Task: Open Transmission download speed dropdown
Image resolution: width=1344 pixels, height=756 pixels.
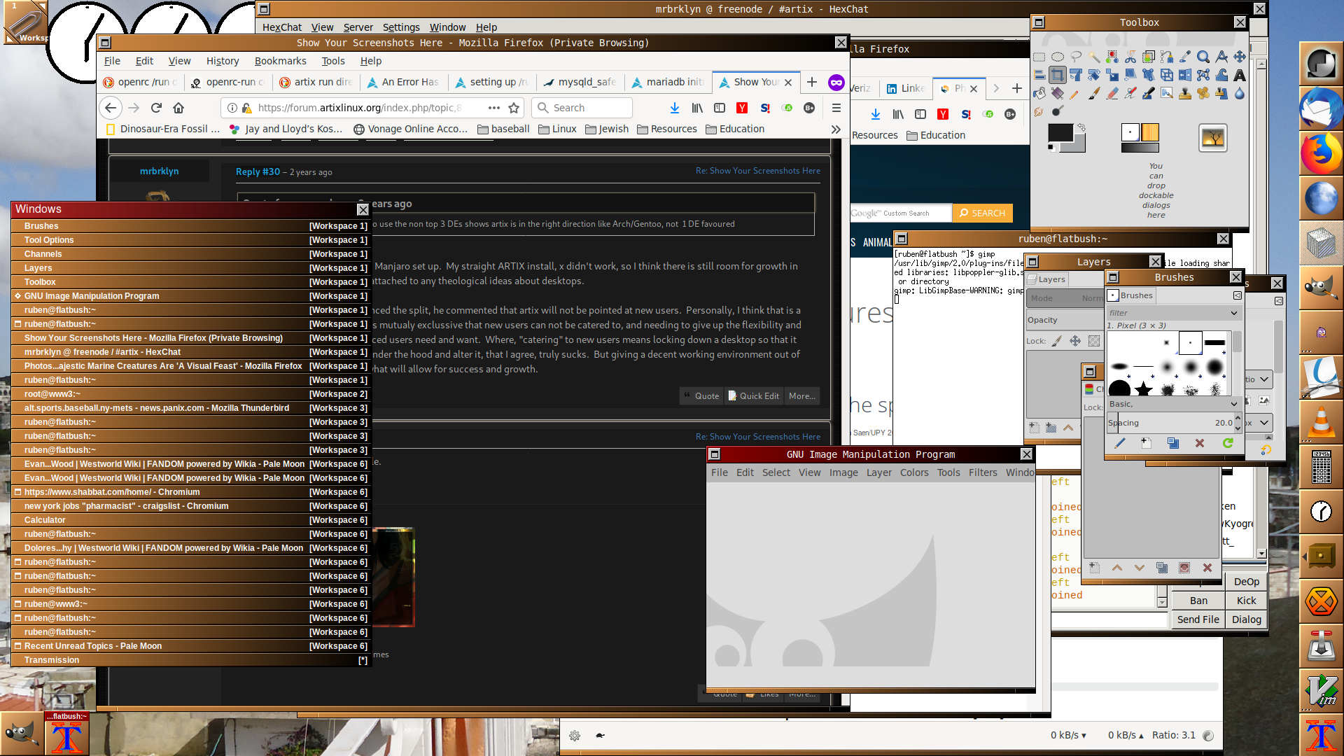Action: point(1068,735)
